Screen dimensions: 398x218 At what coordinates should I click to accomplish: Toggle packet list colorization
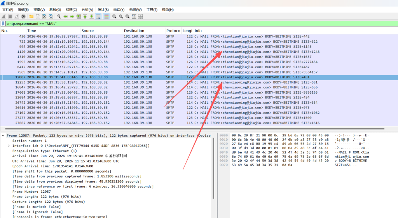(106, 16)
